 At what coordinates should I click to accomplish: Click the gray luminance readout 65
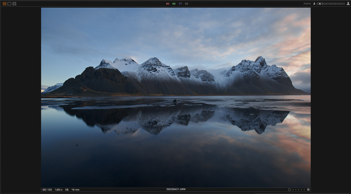[186, 4]
